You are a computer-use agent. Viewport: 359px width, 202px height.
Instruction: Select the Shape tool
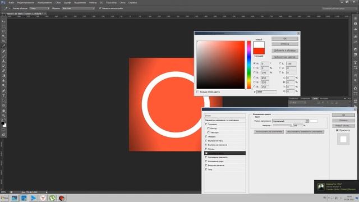point(3,105)
